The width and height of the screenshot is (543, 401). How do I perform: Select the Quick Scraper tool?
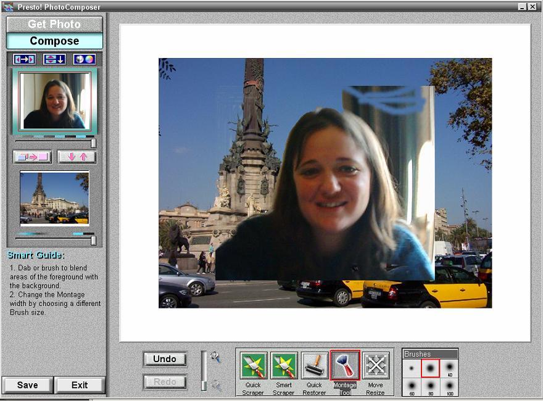[254, 366]
